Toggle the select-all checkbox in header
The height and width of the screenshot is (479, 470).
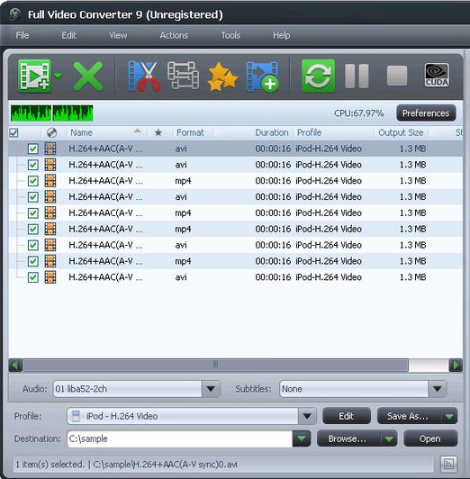point(14,132)
